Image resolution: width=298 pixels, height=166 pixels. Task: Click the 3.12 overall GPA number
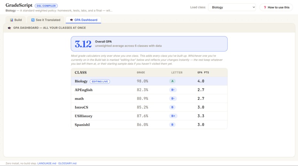click(x=83, y=44)
